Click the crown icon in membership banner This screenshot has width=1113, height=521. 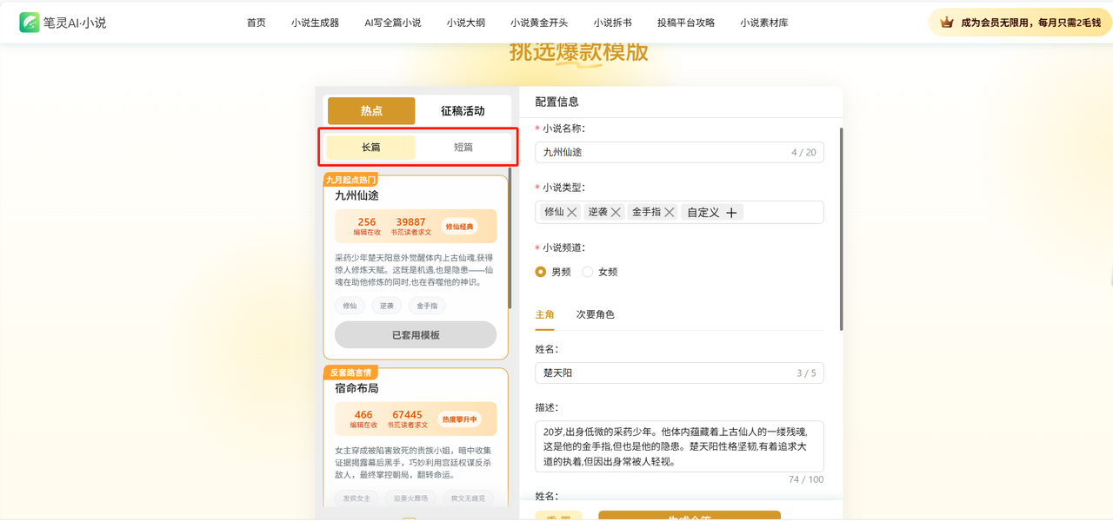[948, 23]
